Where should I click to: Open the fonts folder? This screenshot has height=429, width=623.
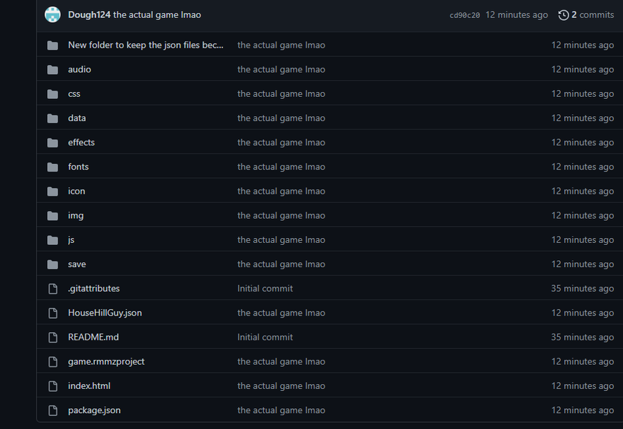click(x=78, y=167)
